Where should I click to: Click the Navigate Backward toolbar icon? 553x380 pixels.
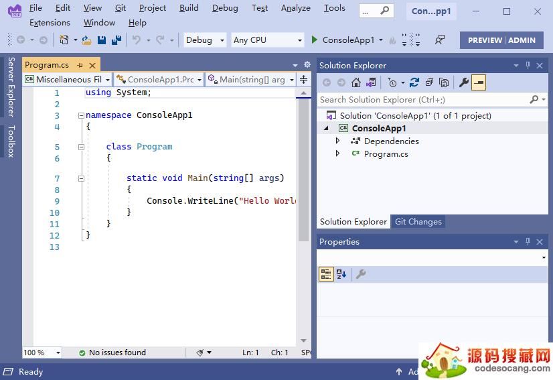[21, 40]
